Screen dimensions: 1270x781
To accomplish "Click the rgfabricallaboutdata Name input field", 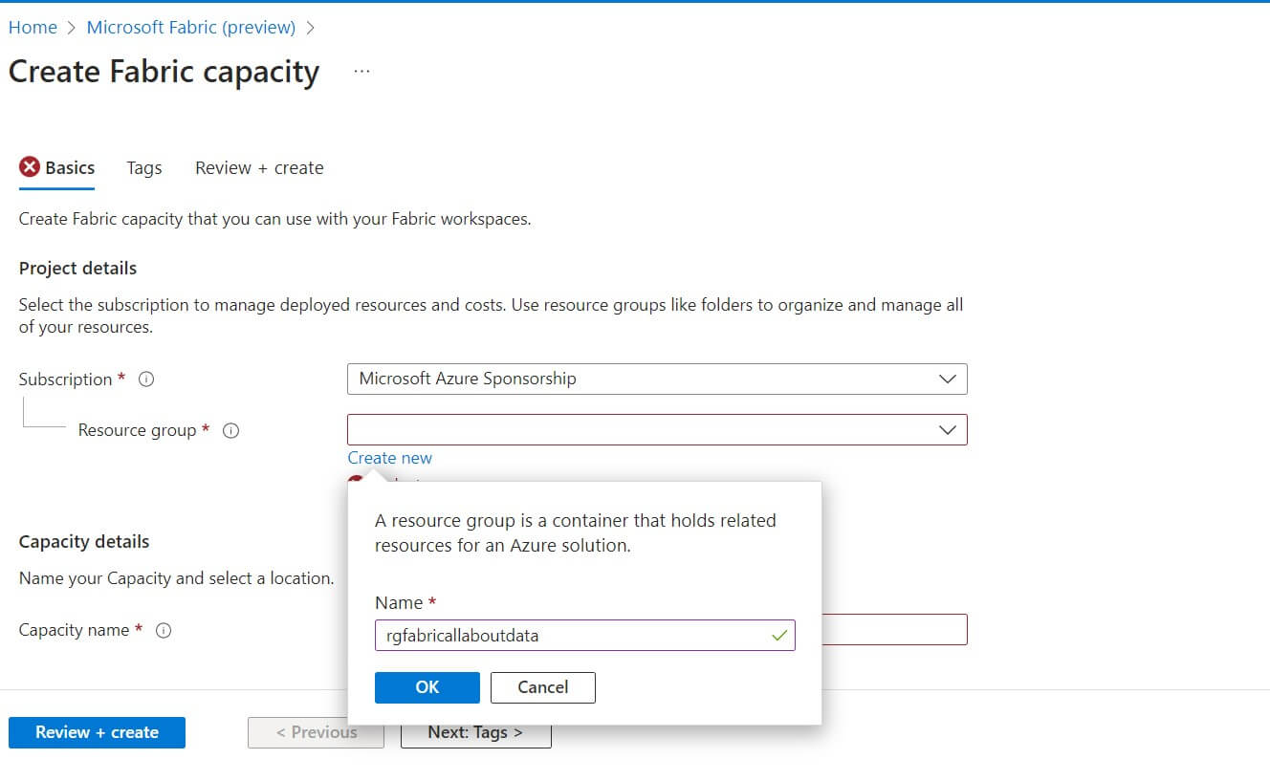I will click(574, 635).
